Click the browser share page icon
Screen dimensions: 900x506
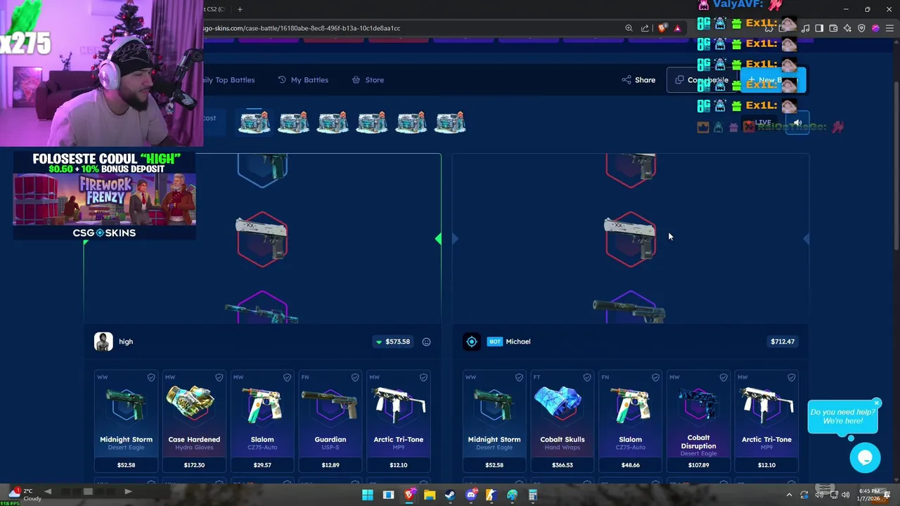tap(645, 28)
